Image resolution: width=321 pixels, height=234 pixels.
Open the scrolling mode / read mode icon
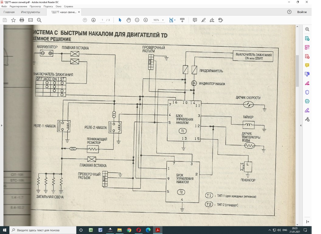click(182, 20)
